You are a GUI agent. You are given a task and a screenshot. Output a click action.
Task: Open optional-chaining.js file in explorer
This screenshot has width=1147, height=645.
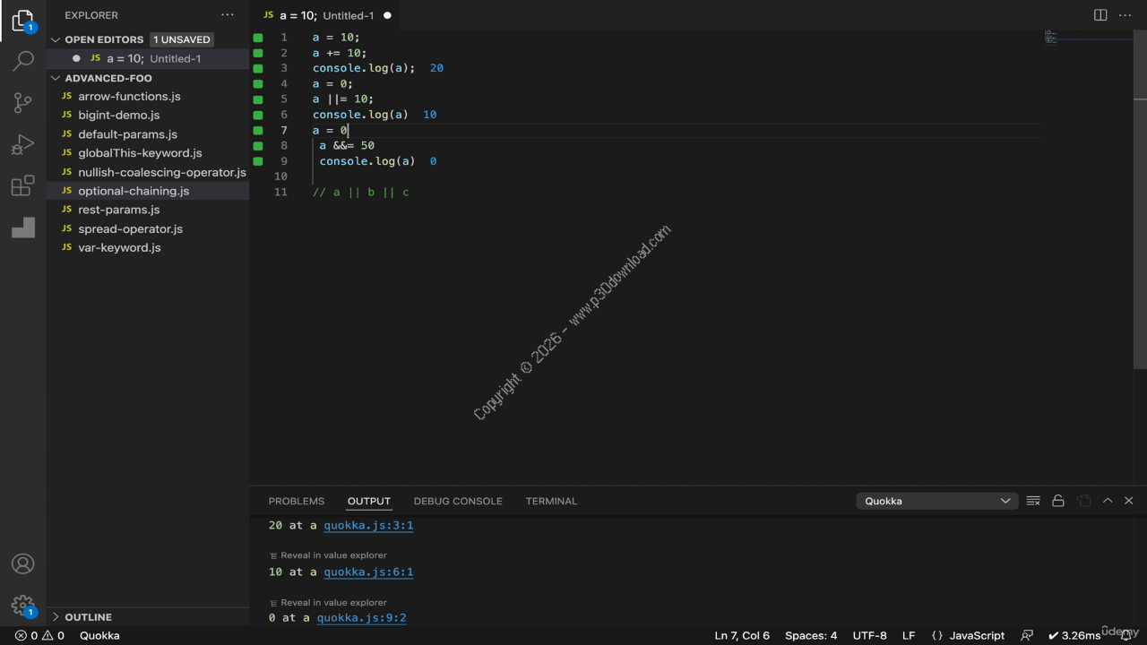pos(134,191)
